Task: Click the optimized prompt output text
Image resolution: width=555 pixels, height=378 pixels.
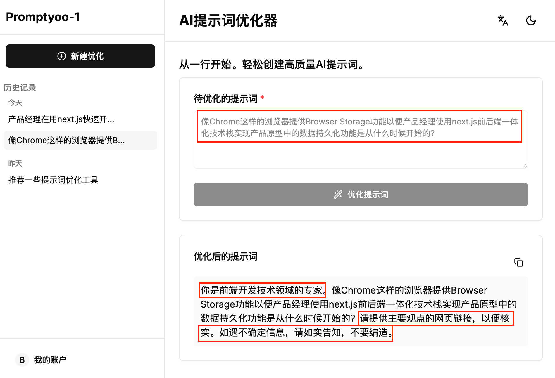Action: point(361,311)
